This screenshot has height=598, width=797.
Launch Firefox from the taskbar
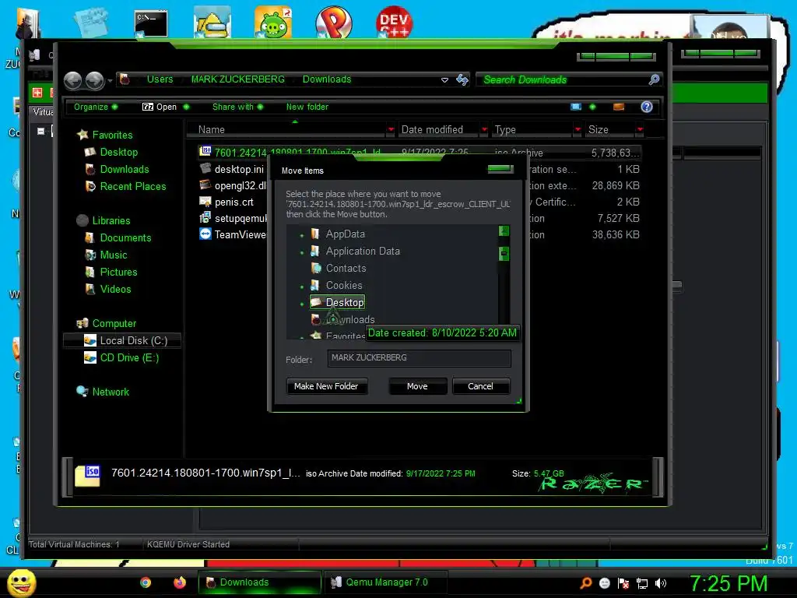[x=180, y=582]
